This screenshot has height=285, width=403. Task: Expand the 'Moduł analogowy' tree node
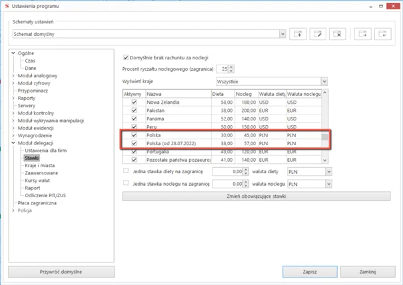click(14, 76)
